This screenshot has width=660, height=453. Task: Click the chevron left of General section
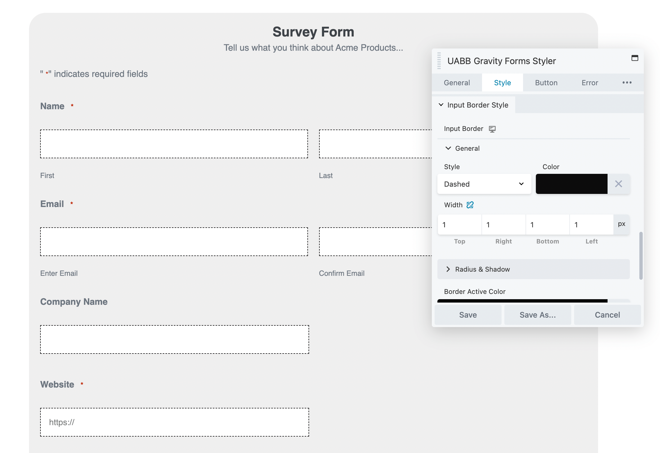tap(448, 148)
